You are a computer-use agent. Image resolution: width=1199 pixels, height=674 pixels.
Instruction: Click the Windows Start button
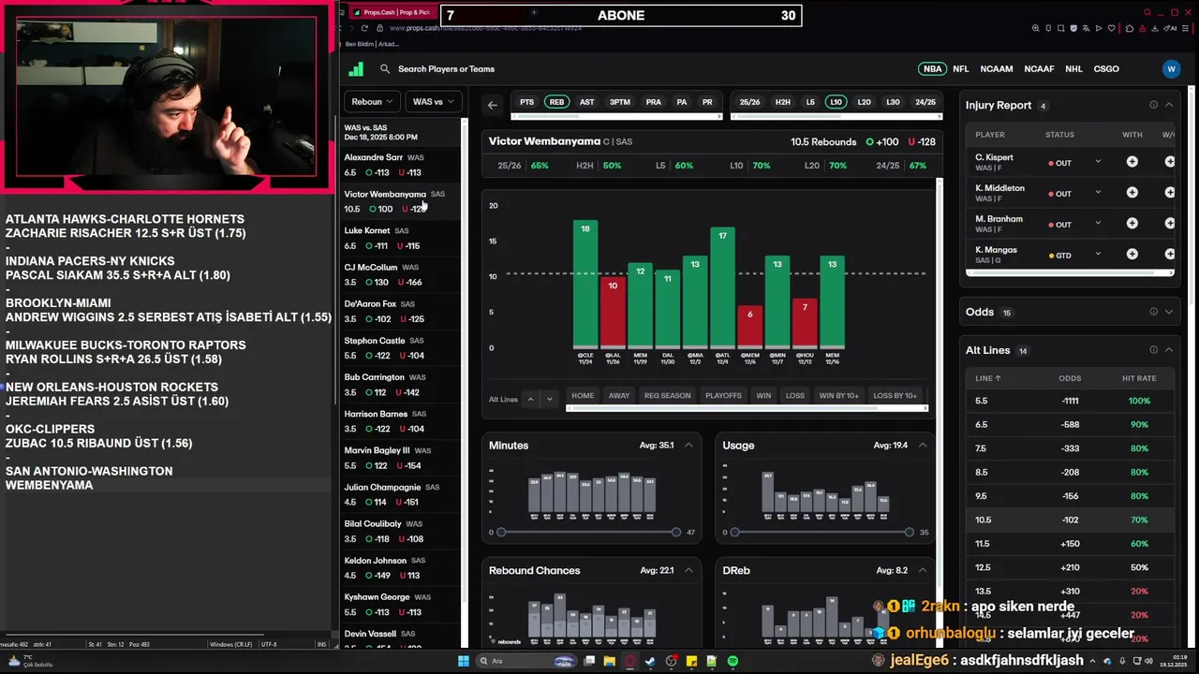(x=464, y=661)
